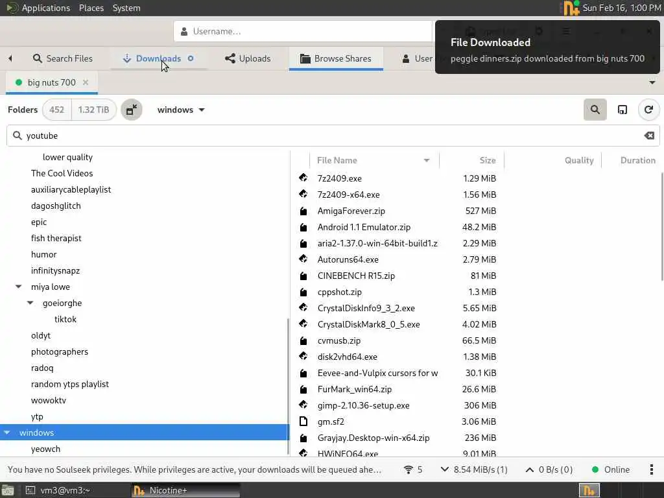The width and height of the screenshot is (664, 498).
Task: Open the windows folder dropdown menu
Action: (x=181, y=110)
